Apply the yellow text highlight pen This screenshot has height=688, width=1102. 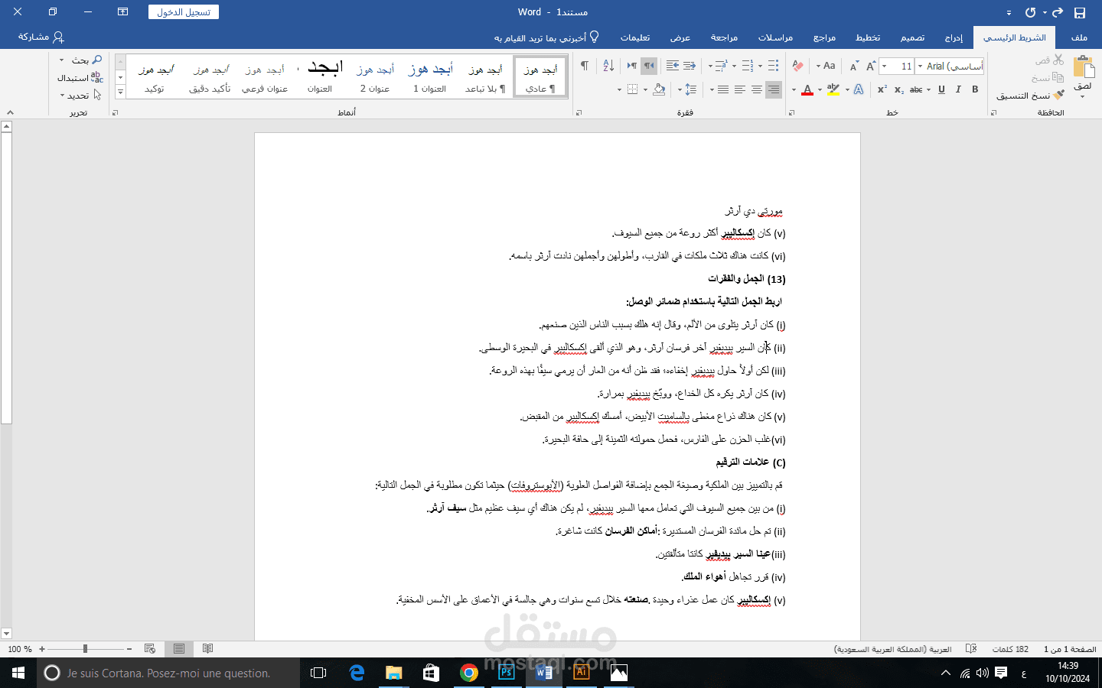coord(833,89)
